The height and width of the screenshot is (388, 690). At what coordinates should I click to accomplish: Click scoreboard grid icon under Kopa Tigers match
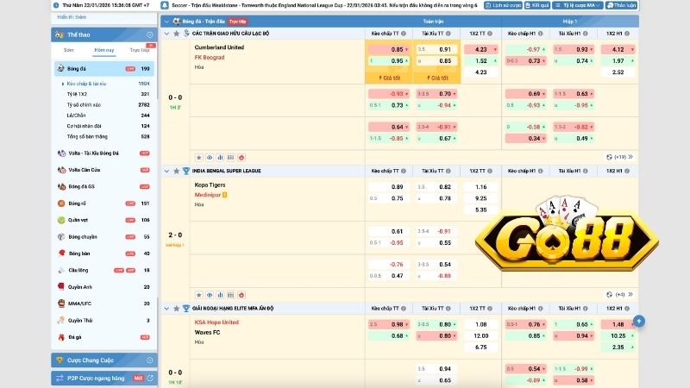(230, 295)
